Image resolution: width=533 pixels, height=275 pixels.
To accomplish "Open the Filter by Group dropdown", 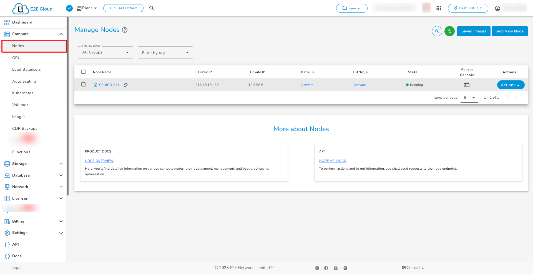I will tap(105, 52).
